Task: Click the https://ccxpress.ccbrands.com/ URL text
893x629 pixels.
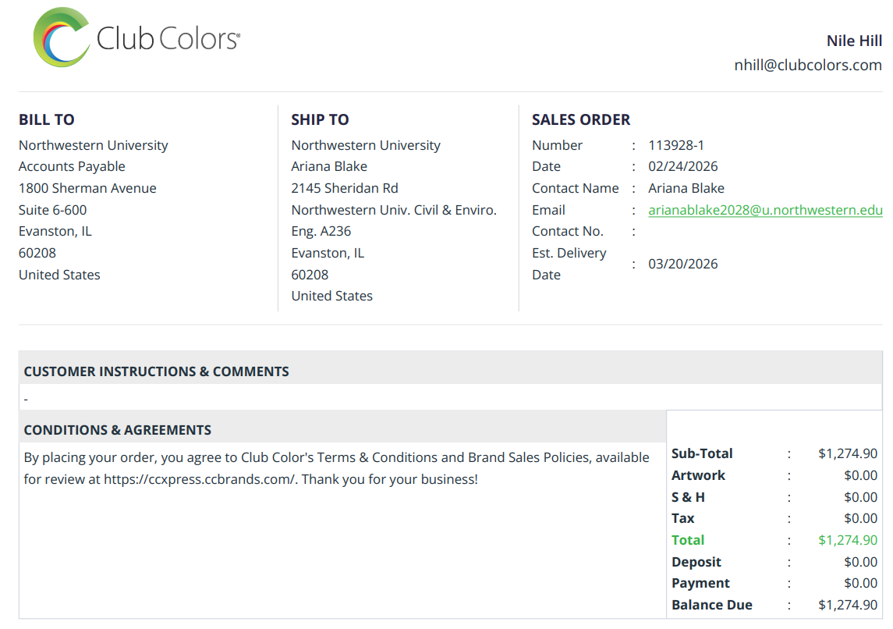Action: click(200, 479)
